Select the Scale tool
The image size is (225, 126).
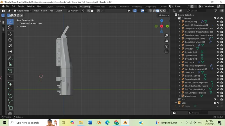pos(10,46)
